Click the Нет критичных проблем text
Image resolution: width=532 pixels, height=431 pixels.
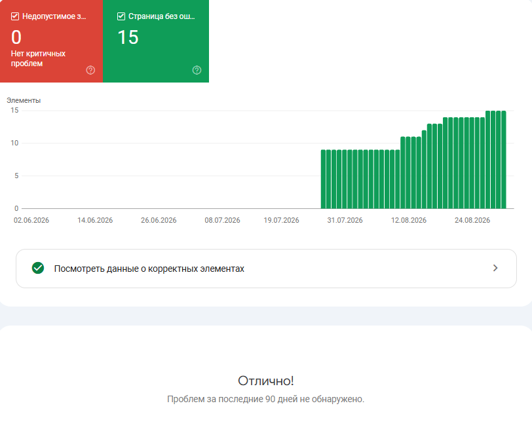38,59
